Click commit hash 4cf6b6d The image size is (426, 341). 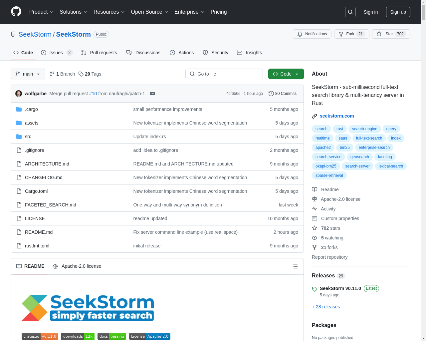pyautogui.click(x=233, y=94)
